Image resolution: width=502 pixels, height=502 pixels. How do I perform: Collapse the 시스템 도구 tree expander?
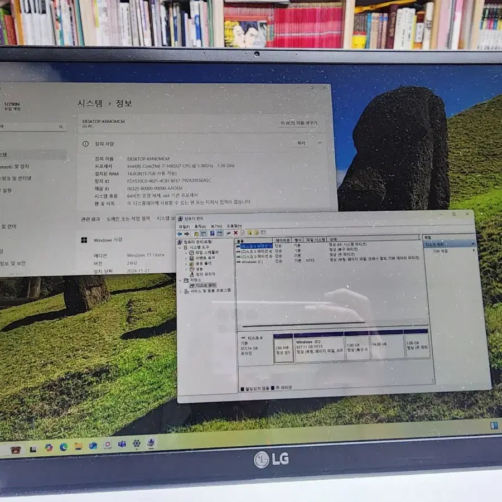180,248
